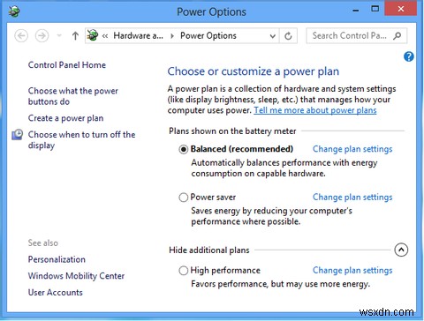Open Control Panel Home

point(67,64)
